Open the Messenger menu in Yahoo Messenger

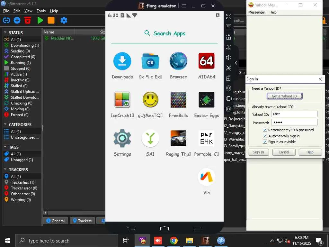click(x=257, y=12)
